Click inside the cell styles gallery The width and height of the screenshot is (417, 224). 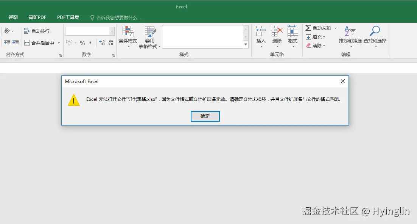(x=202, y=37)
